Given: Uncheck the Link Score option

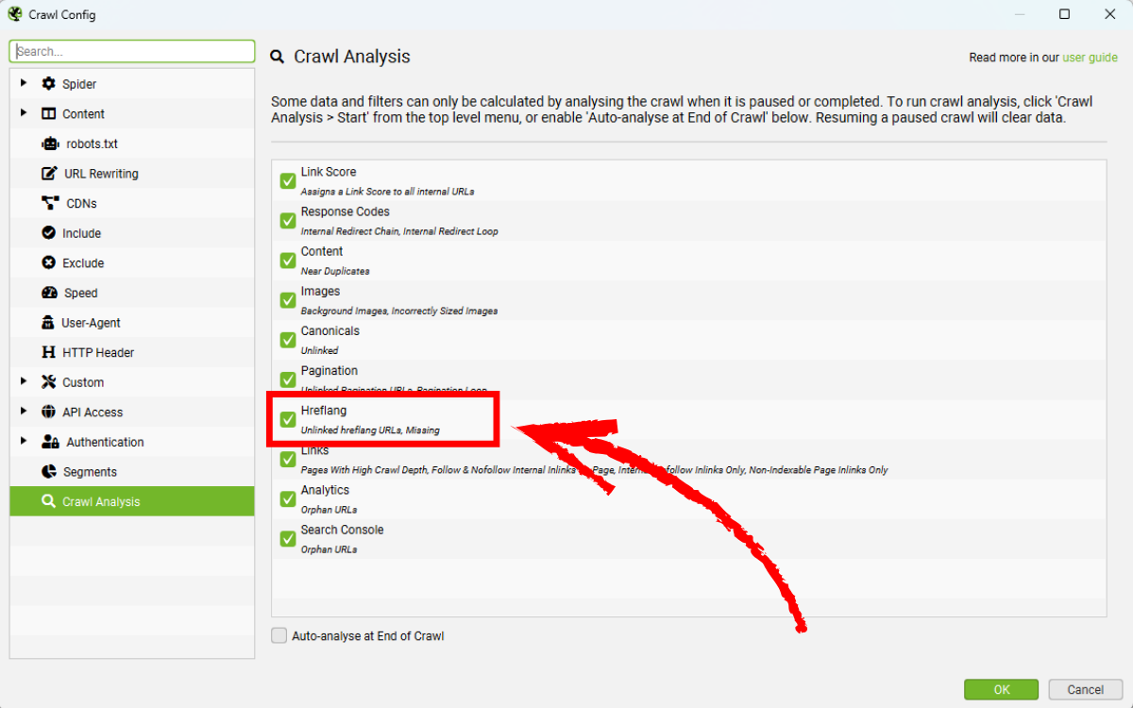Looking at the screenshot, I should [288, 179].
